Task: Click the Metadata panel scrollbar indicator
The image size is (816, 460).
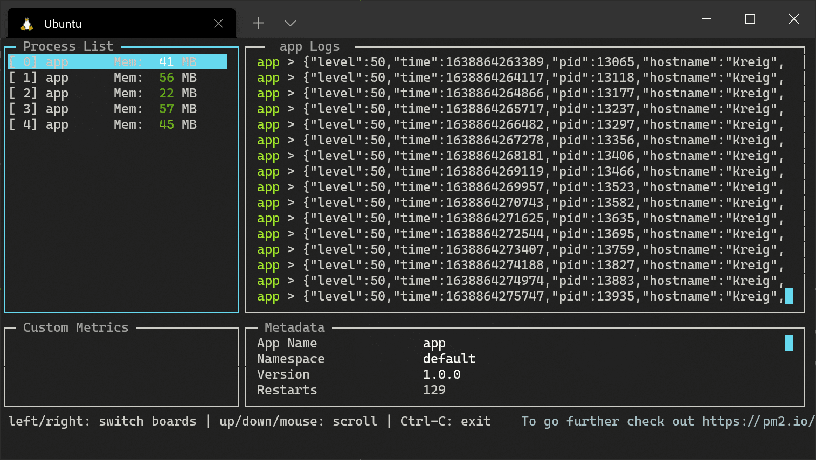Action: 789,343
